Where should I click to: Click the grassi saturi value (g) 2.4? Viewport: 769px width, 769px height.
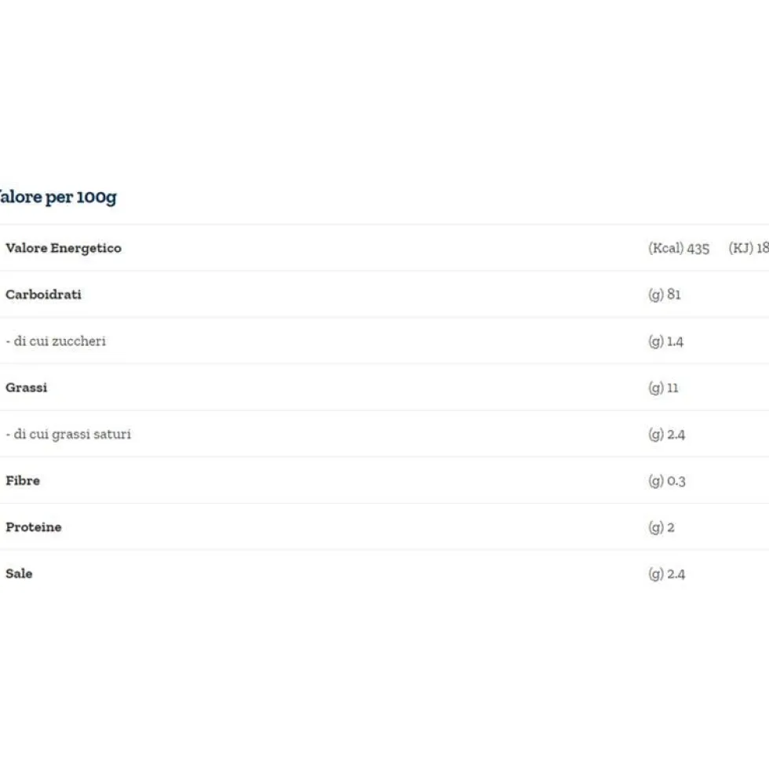(666, 435)
